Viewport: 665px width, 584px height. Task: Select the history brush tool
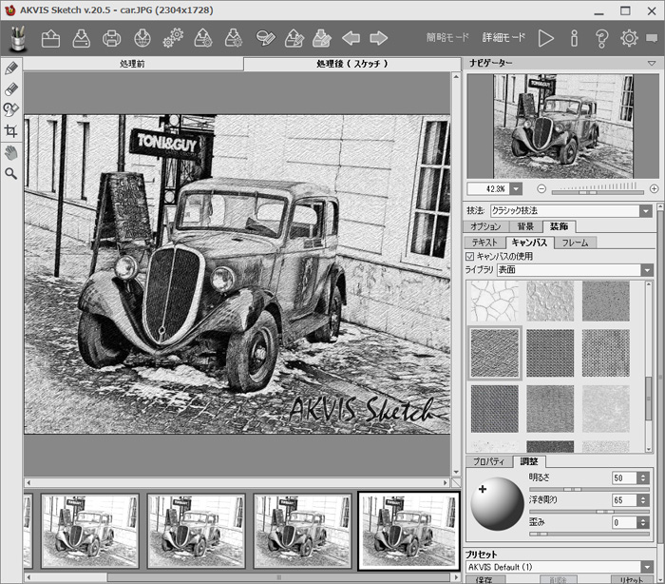click(x=11, y=109)
